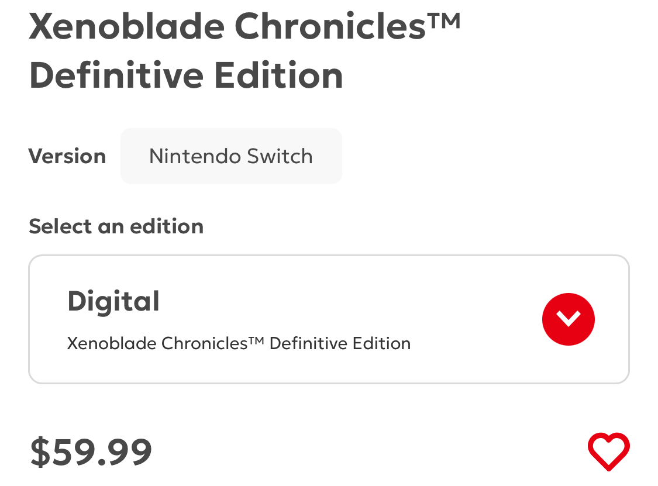
Task: Click the $59.99 price text
Action: click(x=91, y=451)
